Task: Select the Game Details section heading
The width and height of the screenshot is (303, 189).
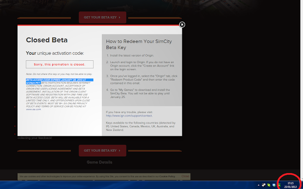Action: click(x=99, y=162)
